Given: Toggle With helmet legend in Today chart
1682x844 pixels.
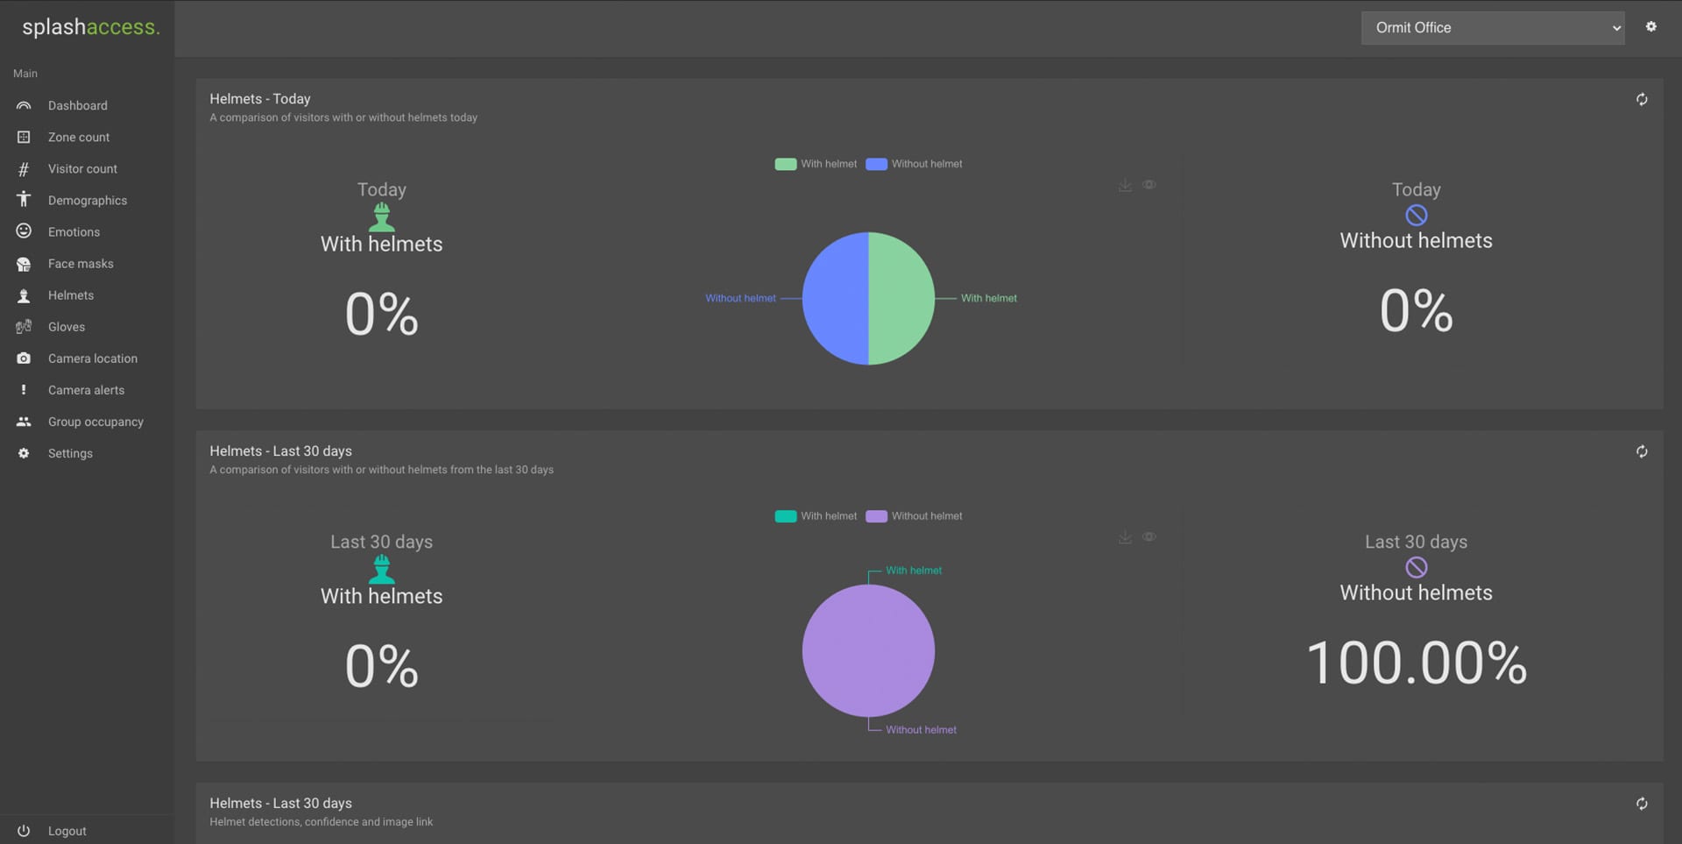Looking at the screenshot, I should pyautogui.click(x=816, y=164).
